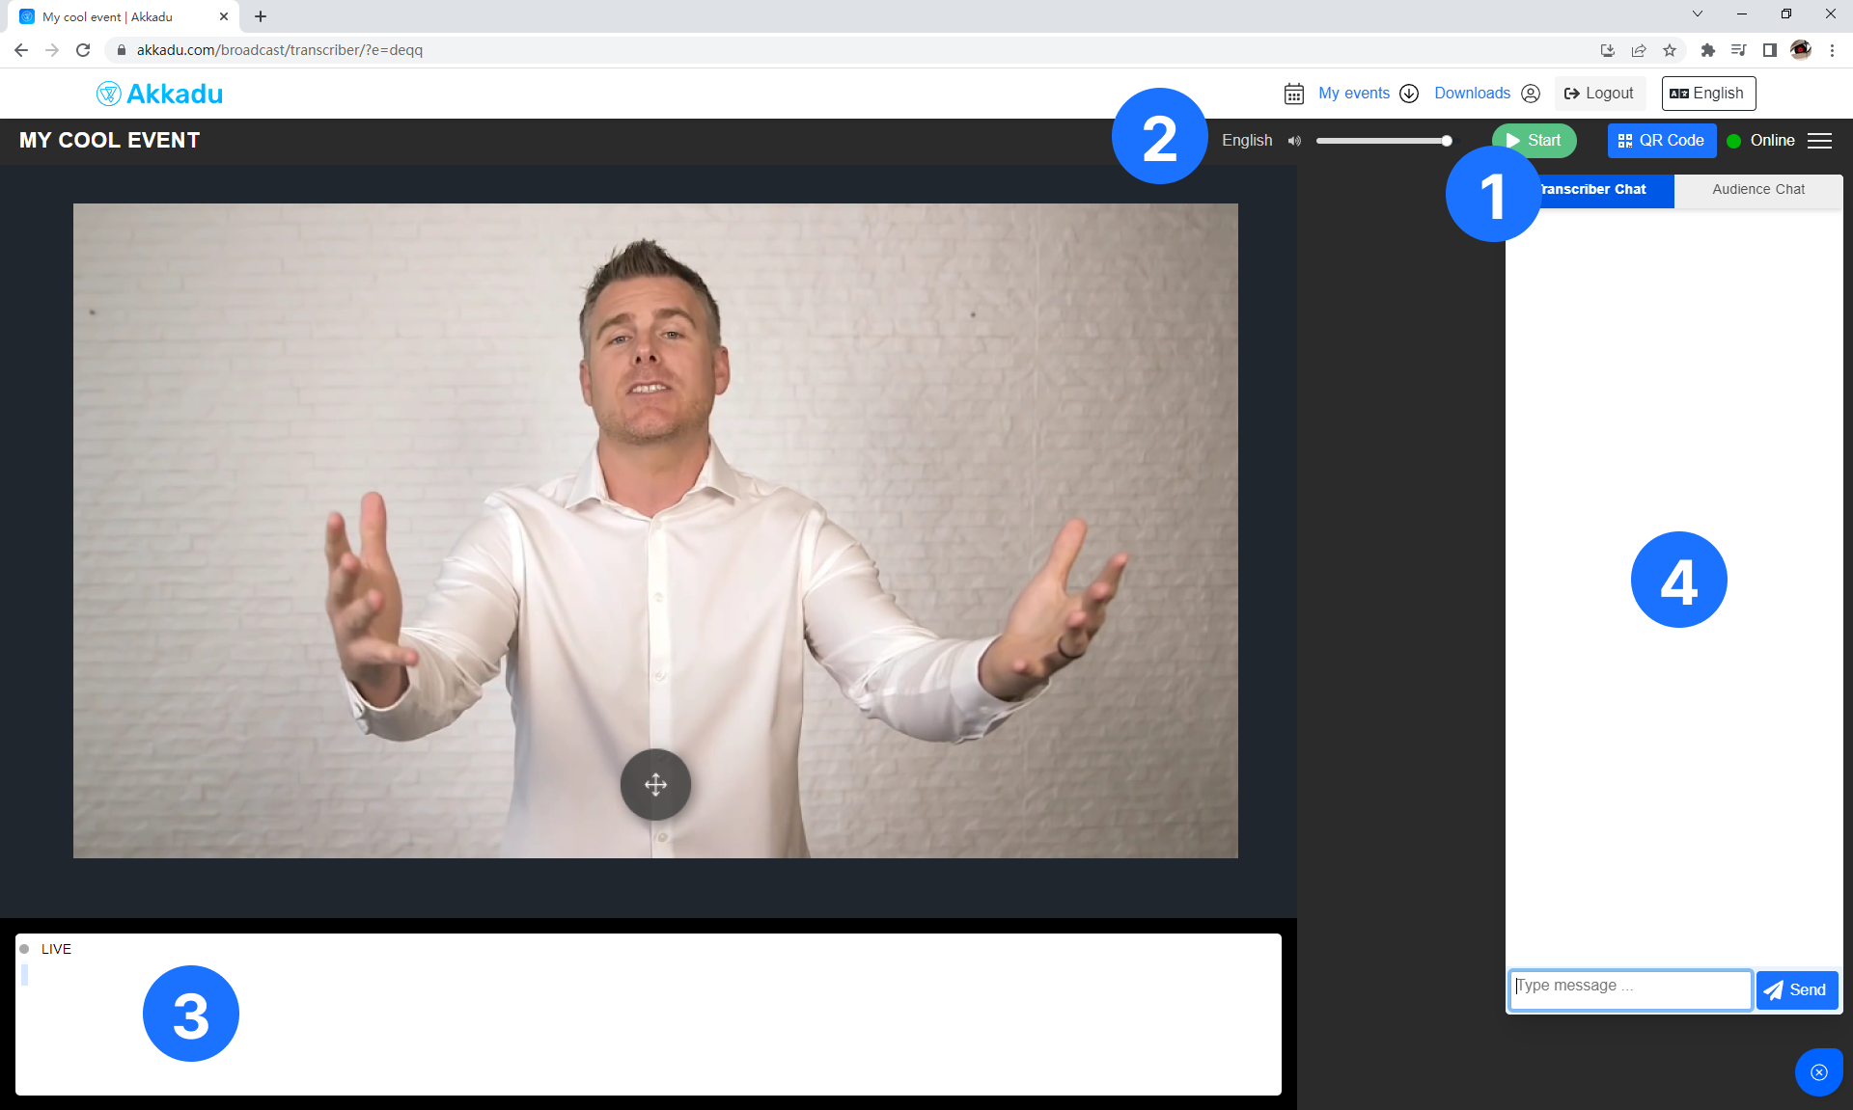Click the Downloads icon
Viewport: 1853px width, 1110px height.
(x=1413, y=93)
